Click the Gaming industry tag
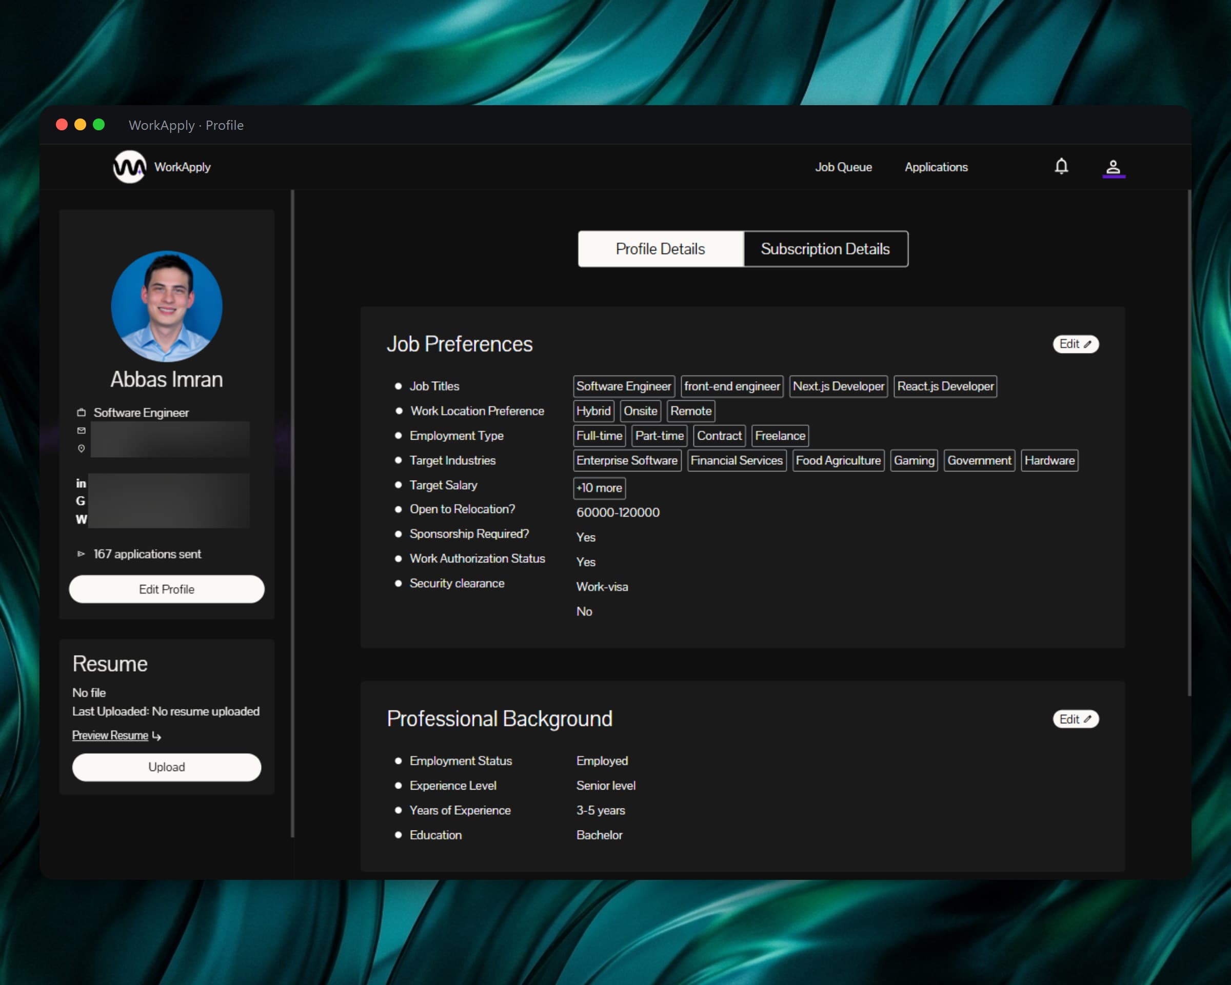This screenshot has width=1231, height=985. coord(914,461)
